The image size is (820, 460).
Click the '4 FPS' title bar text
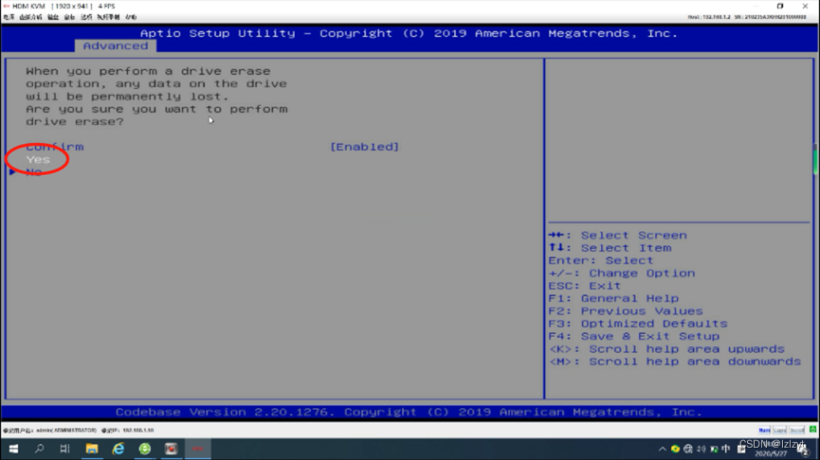point(107,7)
